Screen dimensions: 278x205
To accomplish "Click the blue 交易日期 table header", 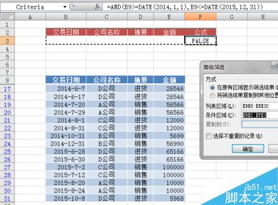I will click(66, 80).
